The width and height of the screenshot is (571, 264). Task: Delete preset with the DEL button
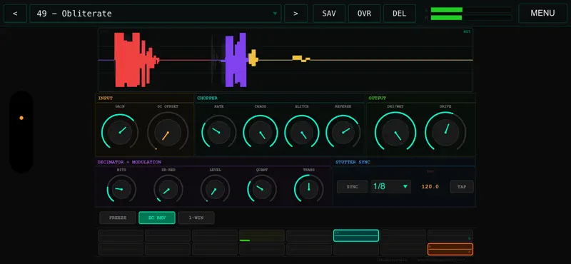400,14
